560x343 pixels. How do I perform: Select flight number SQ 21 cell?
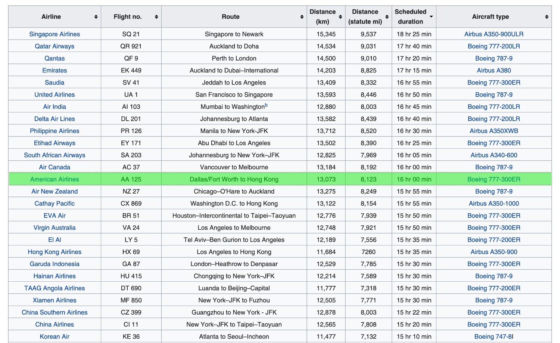[131, 34]
